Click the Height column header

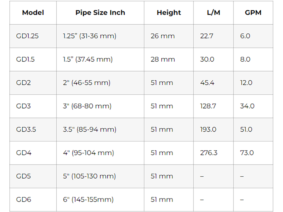[x=169, y=13]
